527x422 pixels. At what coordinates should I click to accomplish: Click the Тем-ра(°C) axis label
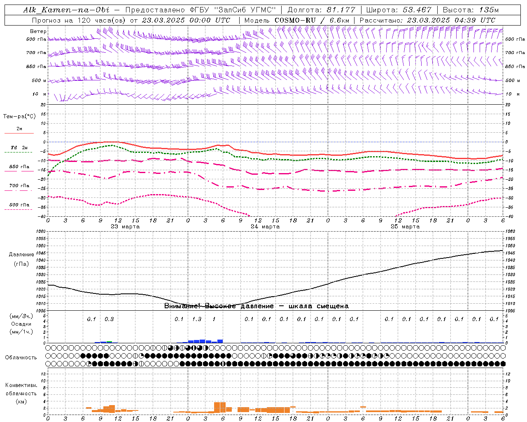coord(19,117)
